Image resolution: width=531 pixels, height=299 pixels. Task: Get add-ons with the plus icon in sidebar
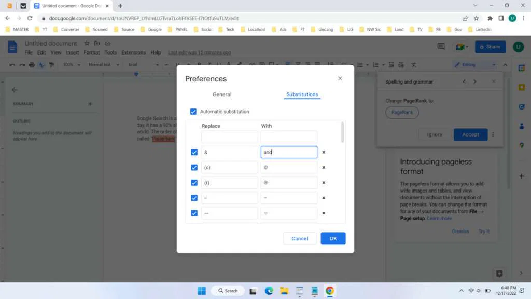522,176
